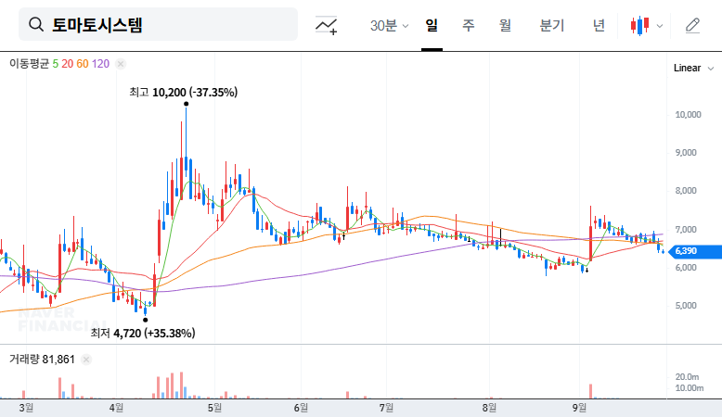Open the add indicator chart icon
722x417 pixels.
(326, 25)
